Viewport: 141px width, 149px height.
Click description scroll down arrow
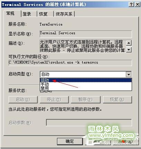[x=129, y=50]
